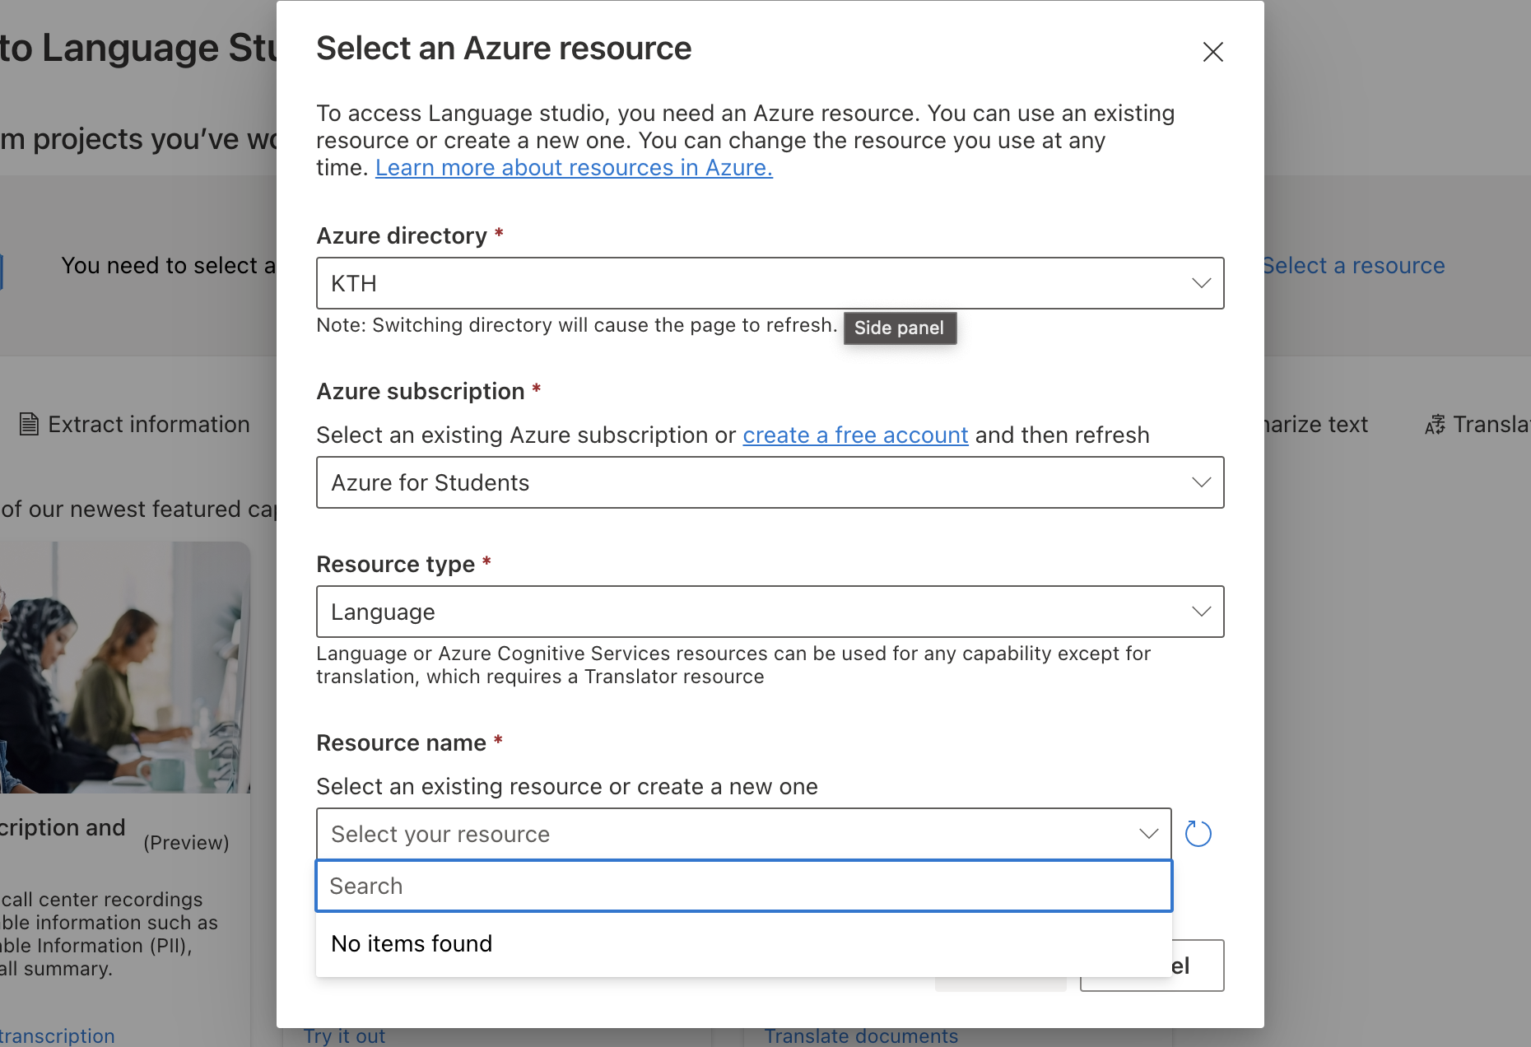Close the Select an Azure resource dialog
This screenshot has width=1531, height=1047.
pos(1212,52)
